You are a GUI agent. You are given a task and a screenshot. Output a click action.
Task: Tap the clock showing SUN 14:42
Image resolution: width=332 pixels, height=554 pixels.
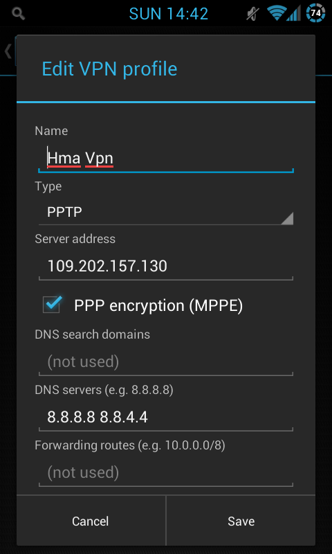click(169, 14)
